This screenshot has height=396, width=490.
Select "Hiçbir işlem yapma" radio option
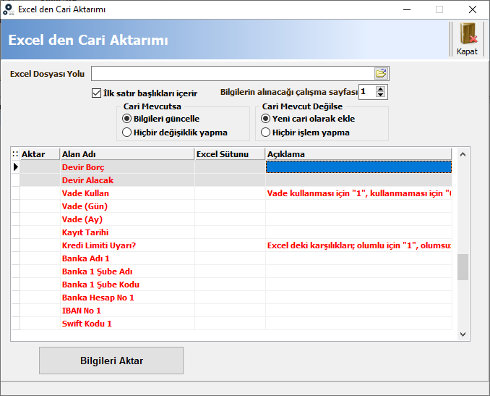pos(265,132)
